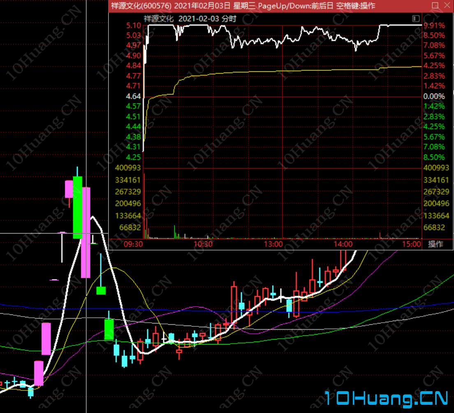Select the 4.71 price label
454x413 pixels.
coord(134,86)
